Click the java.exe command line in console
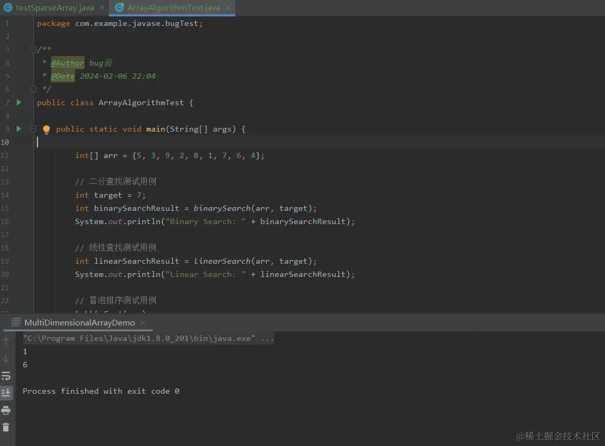 [x=148, y=338]
